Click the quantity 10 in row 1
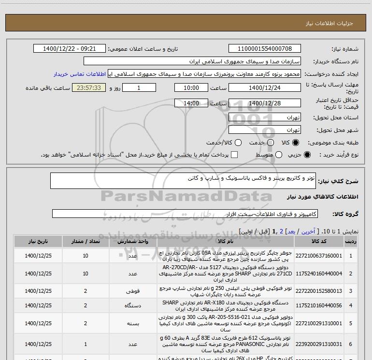Viewport: 372px width, 360px height. click(x=86, y=256)
